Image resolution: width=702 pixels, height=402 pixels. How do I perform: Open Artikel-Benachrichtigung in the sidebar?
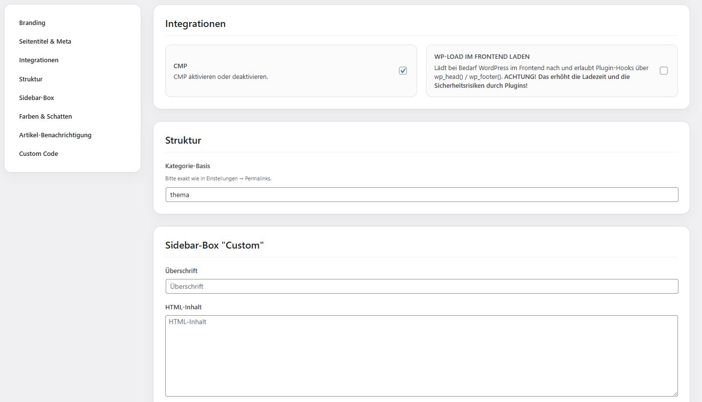pyautogui.click(x=55, y=135)
